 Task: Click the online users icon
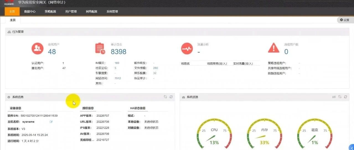(x=37, y=49)
